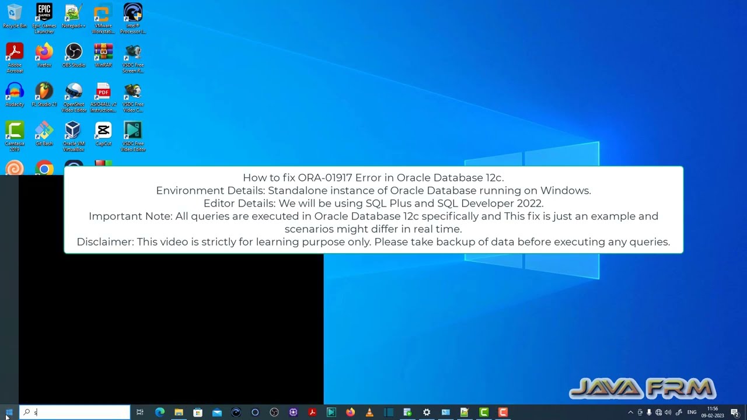This screenshot has width=747, height=420.
Task: Select VSDC Free Video Editor desktop icon
Action: [133, 136]
